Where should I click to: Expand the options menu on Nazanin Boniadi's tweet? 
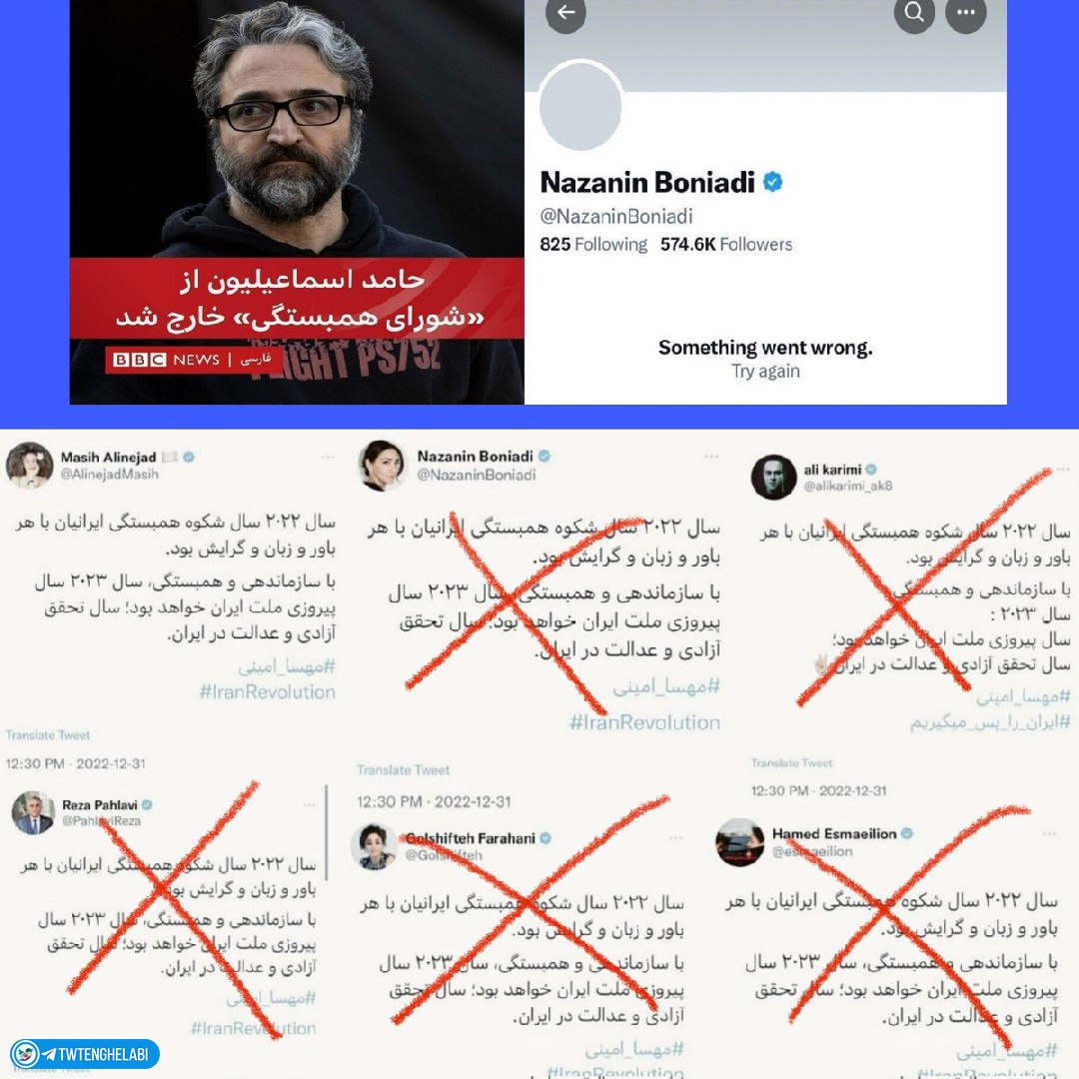(711, 457)
